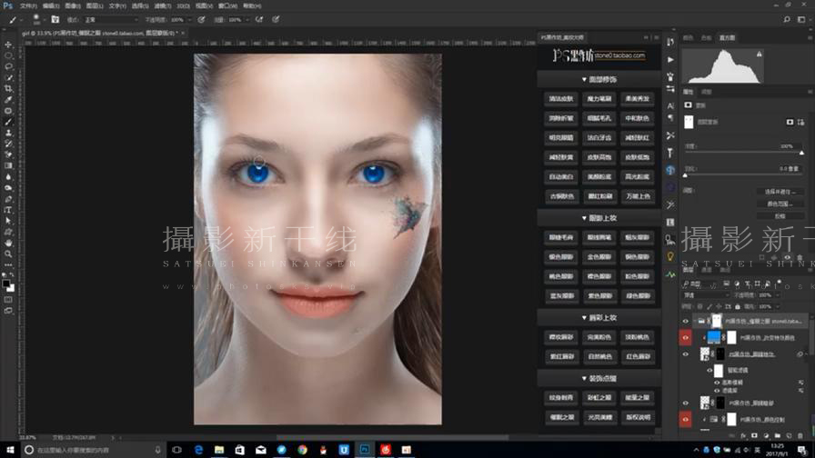Toggle red-marked eye of the bottom visible layer
Image resolution: width=815 pixels, height=458 pixels.
(686, 419)
